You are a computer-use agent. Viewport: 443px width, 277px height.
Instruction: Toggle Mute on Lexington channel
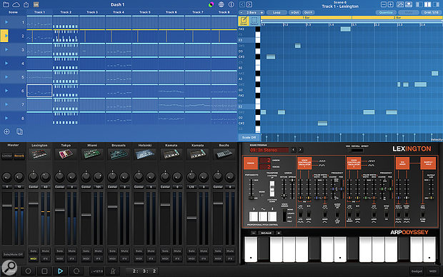pyautogui.click(x=46, y=251)
